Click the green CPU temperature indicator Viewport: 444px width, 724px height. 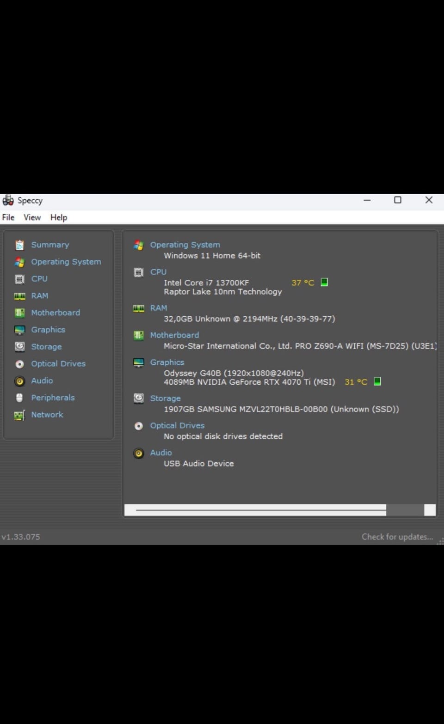pos(324,282)
